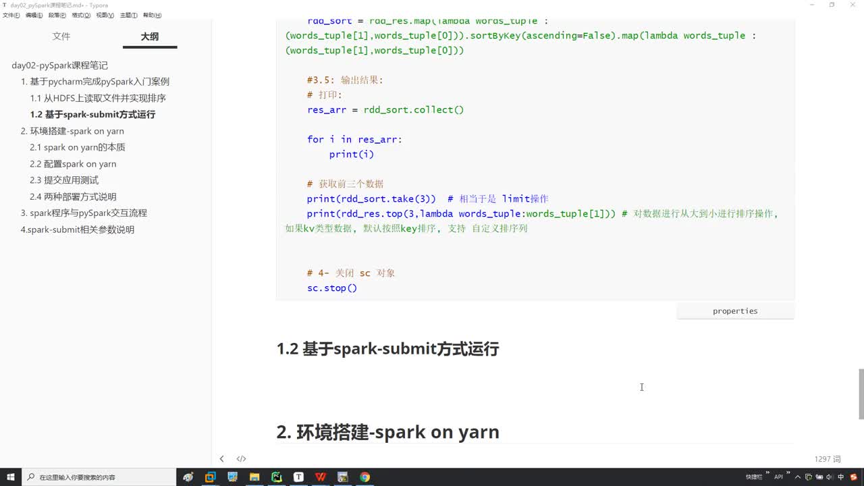This screenshot has height=486, width=864.
Task: Click the # 4- 关闭 sc 对象 comment
Action: 351,273
